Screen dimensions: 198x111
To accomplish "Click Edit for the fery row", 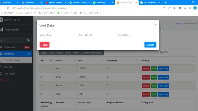I will click(x=154, y=69).
